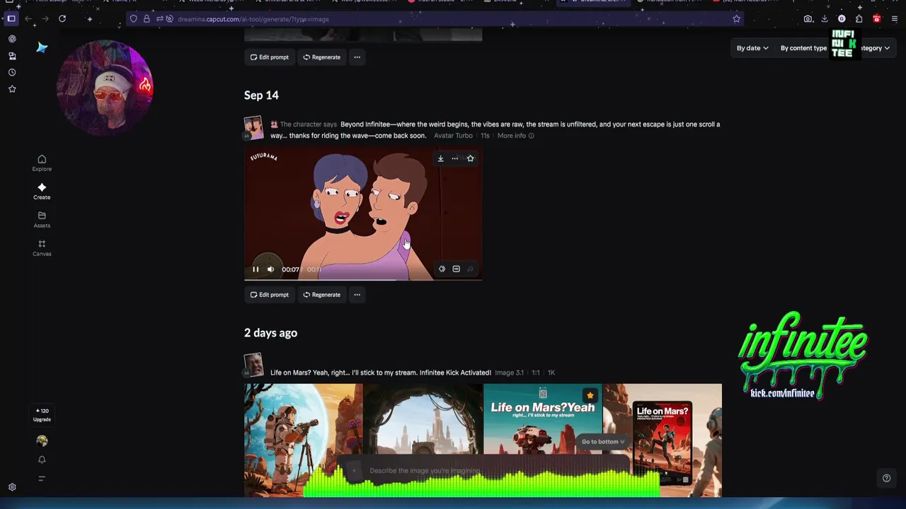Mute the video with the speaker icon
906x509 pixels.
(x=270, y=269)
